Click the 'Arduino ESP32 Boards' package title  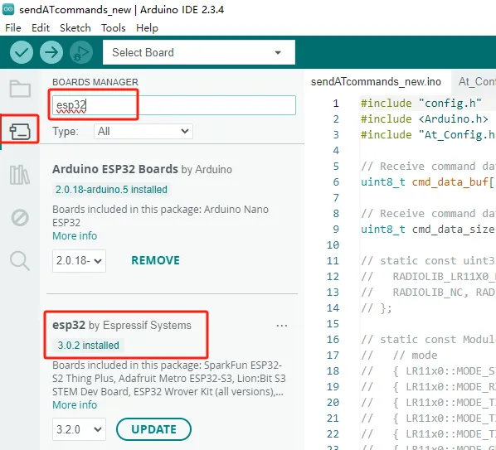pyautogui.click(x=115, y=169)
